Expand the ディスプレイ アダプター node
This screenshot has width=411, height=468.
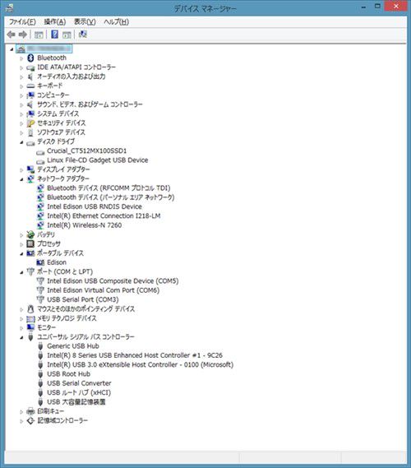(21, 169)
